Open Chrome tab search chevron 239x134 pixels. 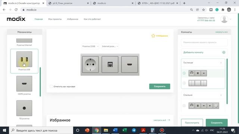[x=209, y=3]
